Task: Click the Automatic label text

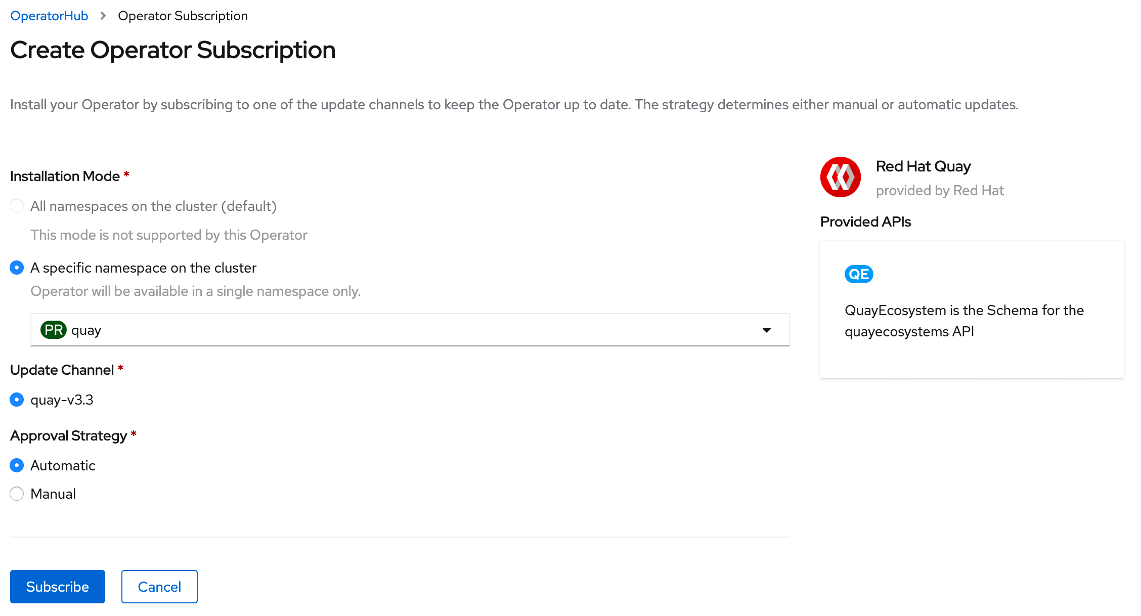Action: (x=63, y=465)
